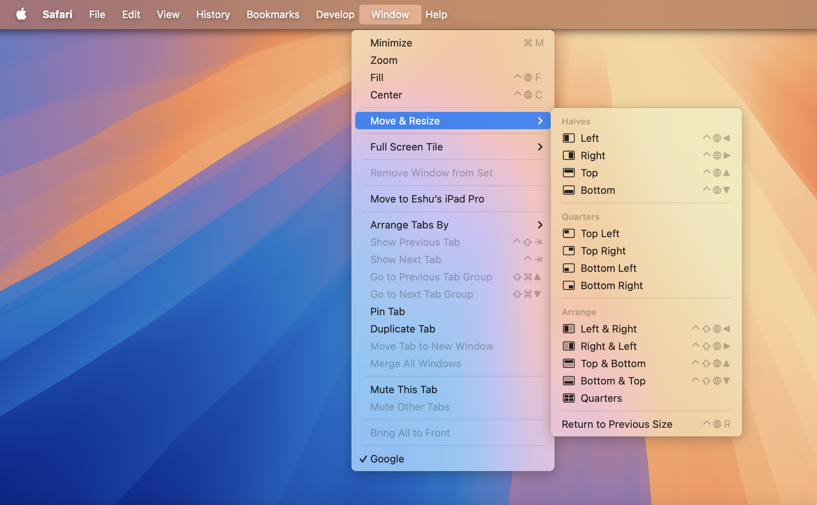
Task: Click the Bottom Right quarter icon
Action: [x=568, y=286]
